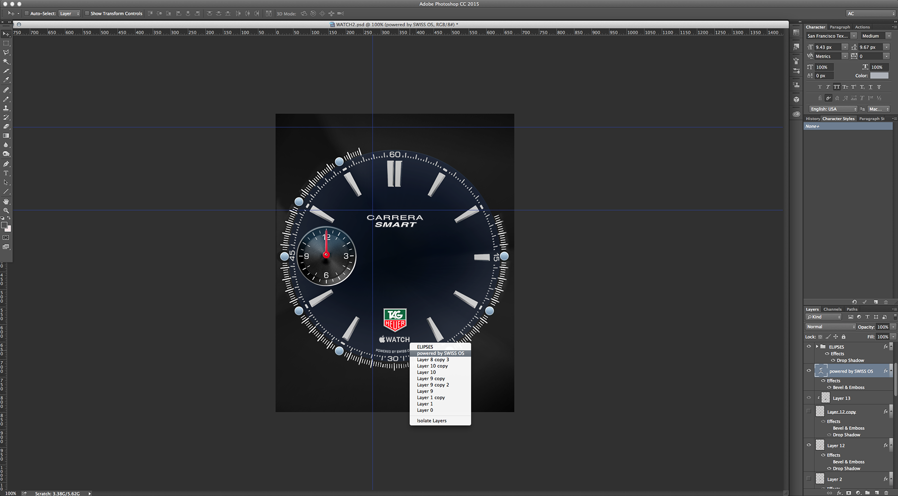The image size is (898, 496).
Task: Select the Eyedropper tool
Action: tap(6, 80)
